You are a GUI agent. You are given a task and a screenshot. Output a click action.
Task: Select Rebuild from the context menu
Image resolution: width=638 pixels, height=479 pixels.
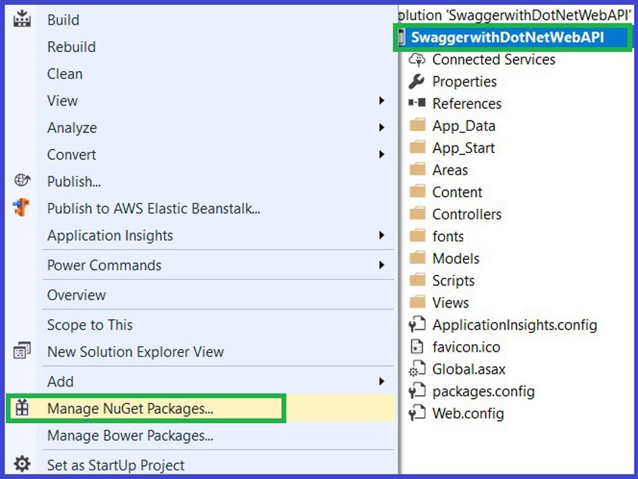click(x=71, y=47)
